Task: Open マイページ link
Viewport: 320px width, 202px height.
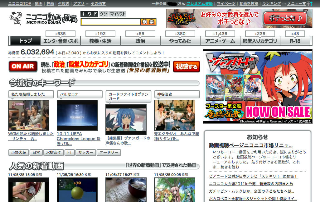Action: coord(226,3)
